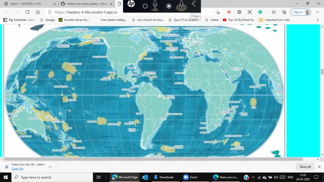Open the green Grammarly extension icon
The height and width of the screenshot is (182, 324).
[x=260, y=12]
